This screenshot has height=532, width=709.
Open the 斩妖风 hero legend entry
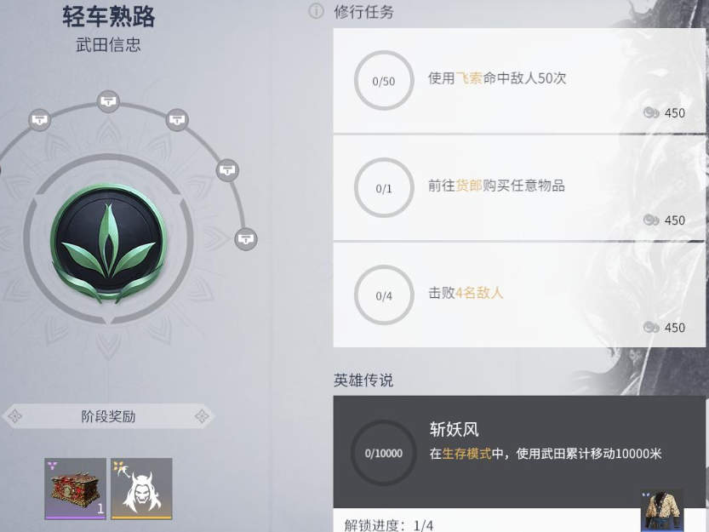tap(519, 452)
